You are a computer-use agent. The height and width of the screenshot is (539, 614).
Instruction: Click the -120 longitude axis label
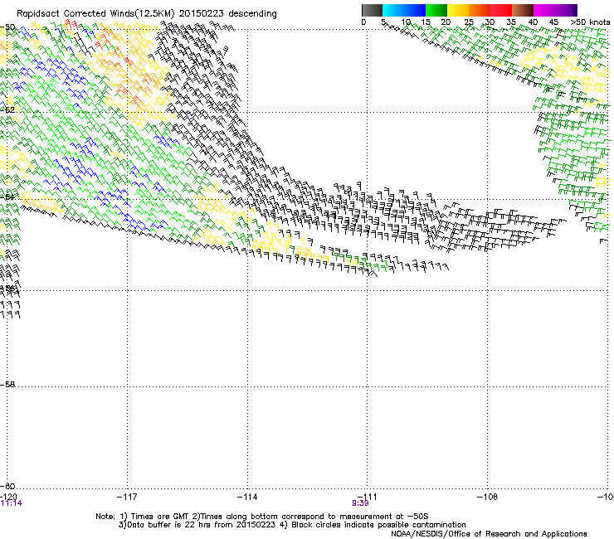pos(8,497)
